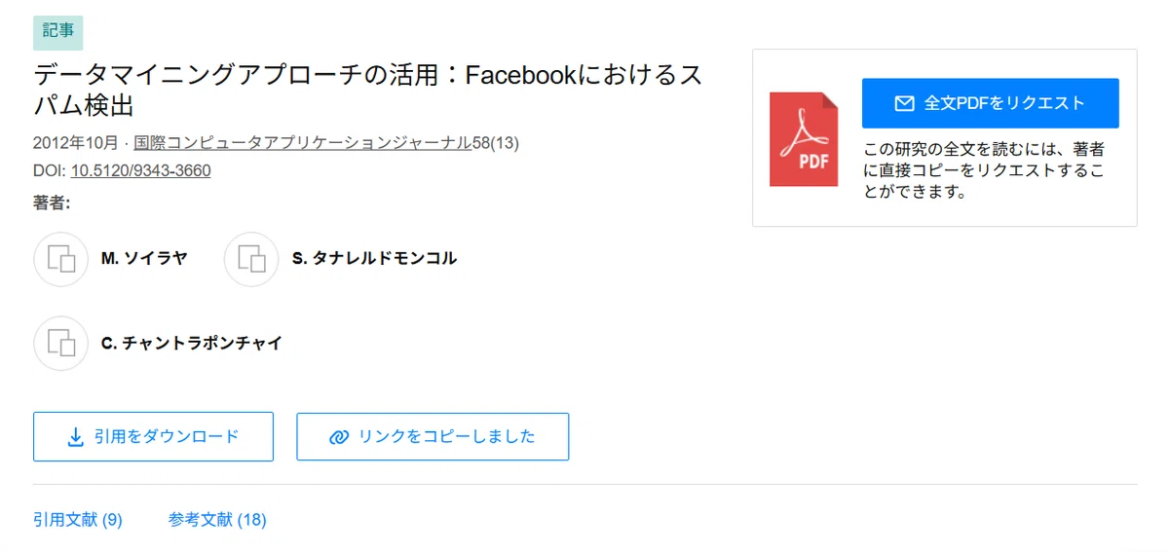The width and height of the screenshot is (1169, 552).
Task: Click chain link icon in copy button
Action: click(x=339, y=437)
